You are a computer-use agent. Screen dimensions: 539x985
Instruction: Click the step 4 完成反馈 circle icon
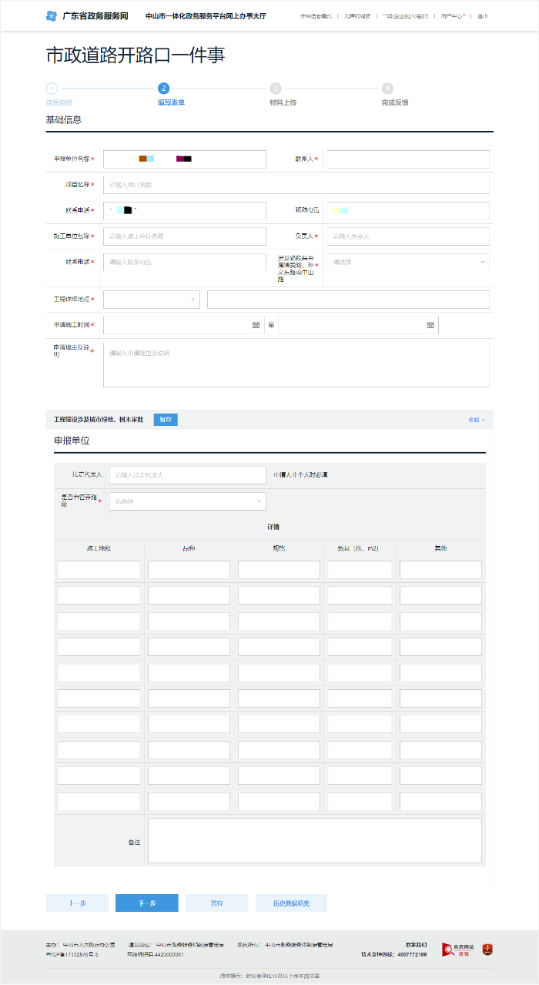[x=387, y=89]
